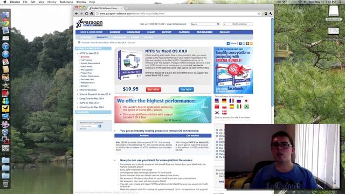Open the System Requirements sidebar link
The image size is (345, 194).
coord(90,64)
